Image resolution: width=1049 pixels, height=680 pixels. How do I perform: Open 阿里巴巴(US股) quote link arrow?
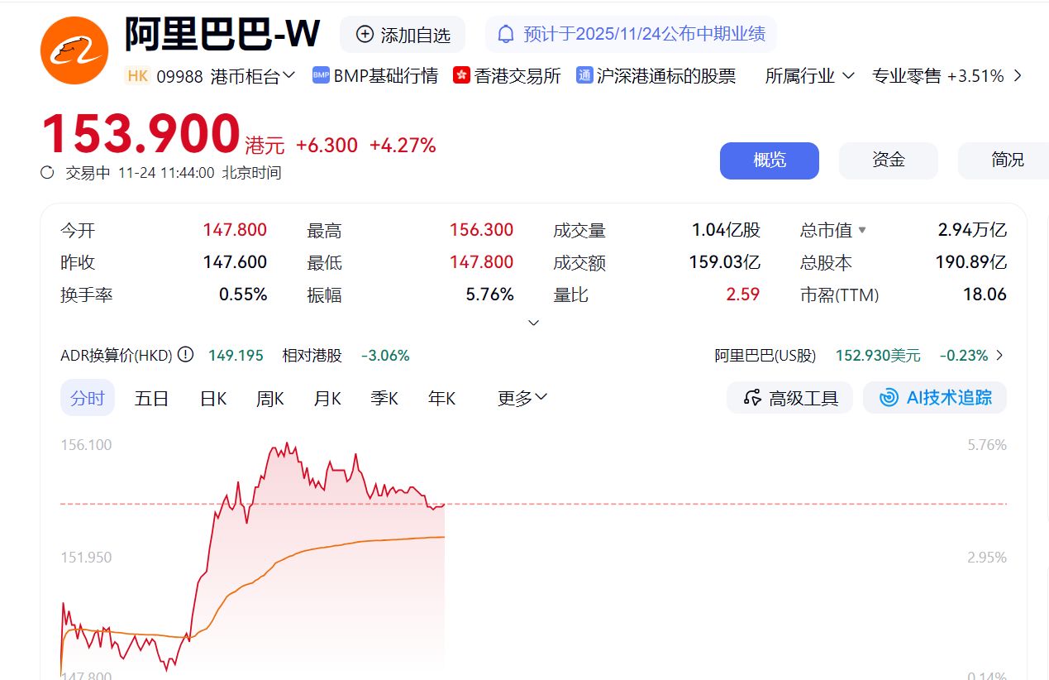coord(1000,356)
